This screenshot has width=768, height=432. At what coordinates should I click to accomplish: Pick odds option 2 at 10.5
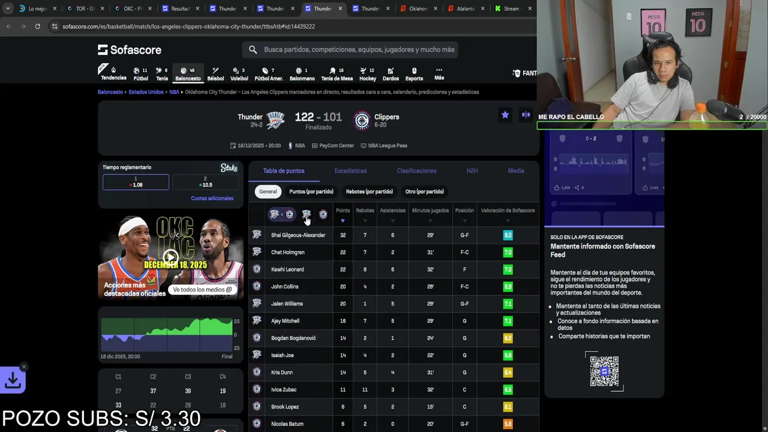point(205,182)
